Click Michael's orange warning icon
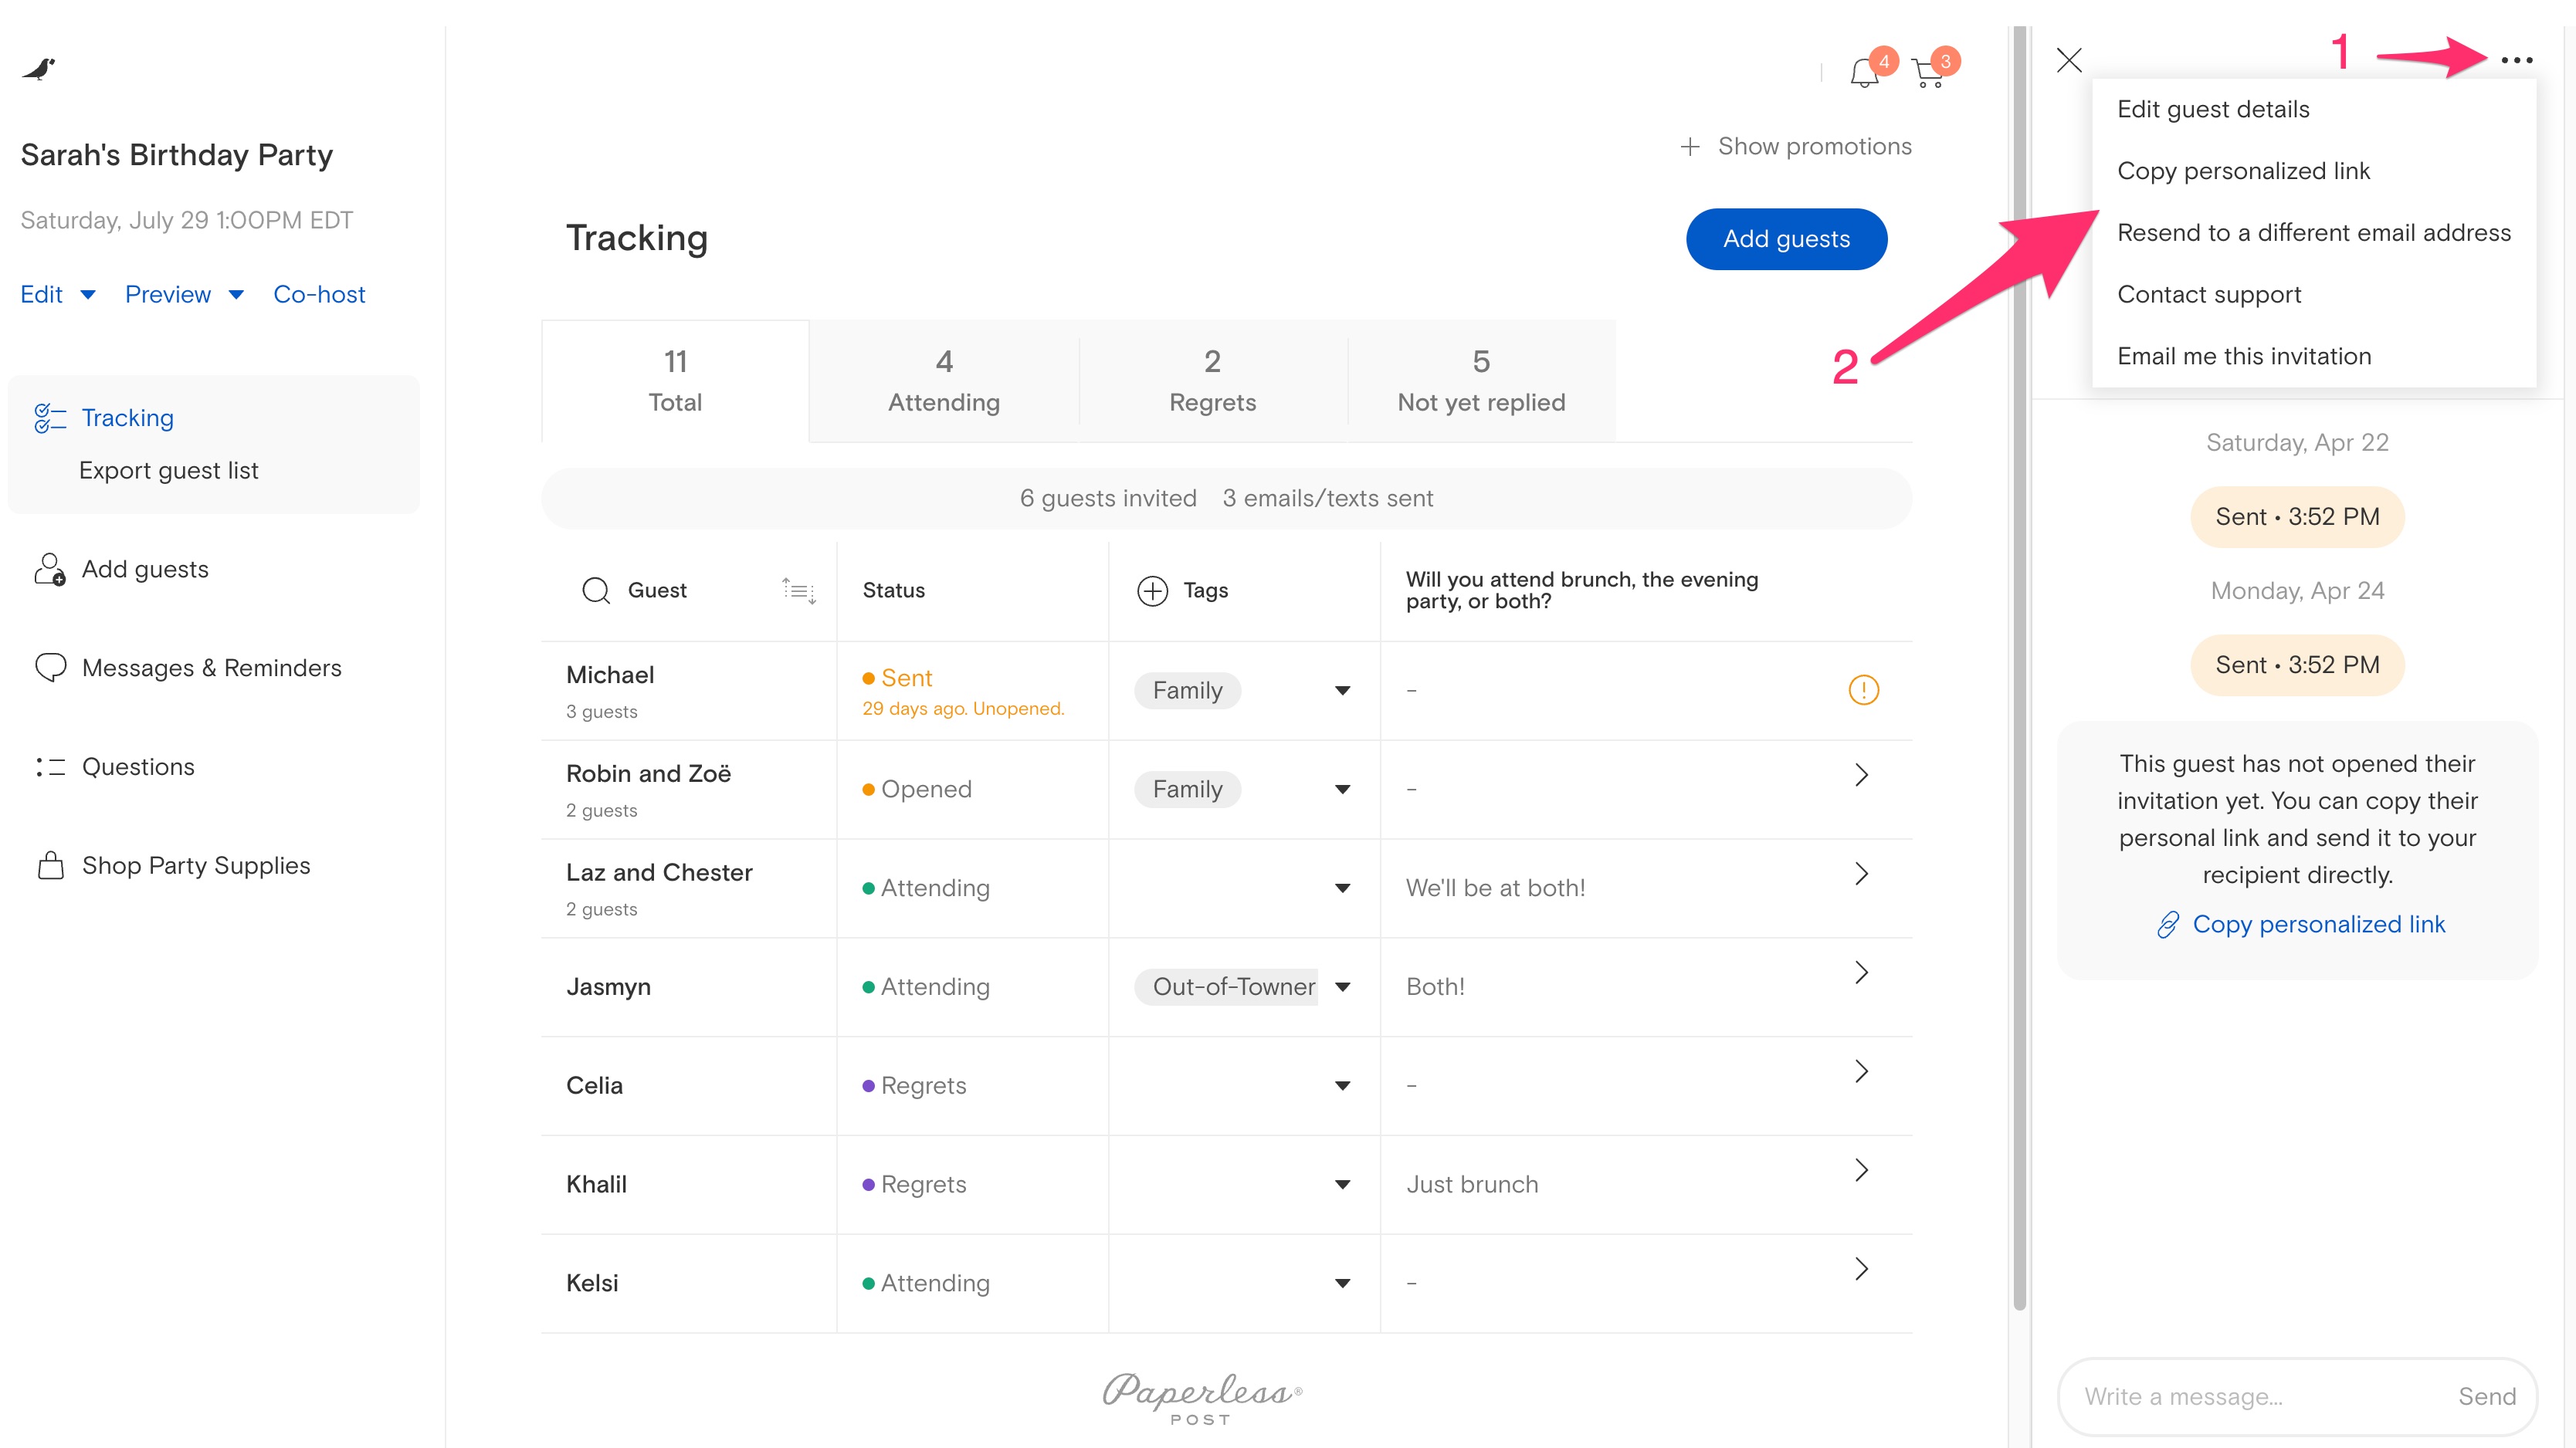The width and height of the screenshot is (2576, 1448). 1863,689
